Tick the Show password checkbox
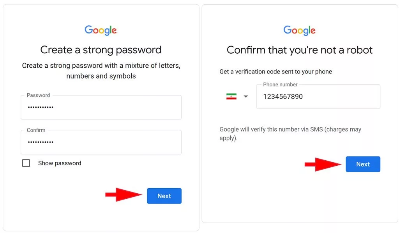 tap(26, 163)
